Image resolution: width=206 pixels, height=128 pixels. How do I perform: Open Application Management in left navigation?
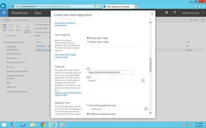(13, 48)
